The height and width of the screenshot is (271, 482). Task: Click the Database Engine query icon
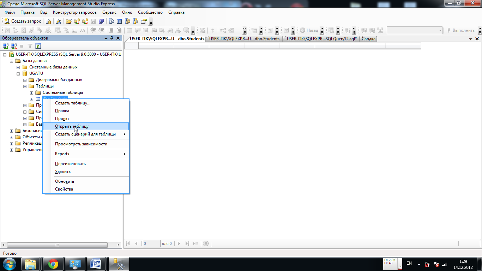click(x=48, y=21)
